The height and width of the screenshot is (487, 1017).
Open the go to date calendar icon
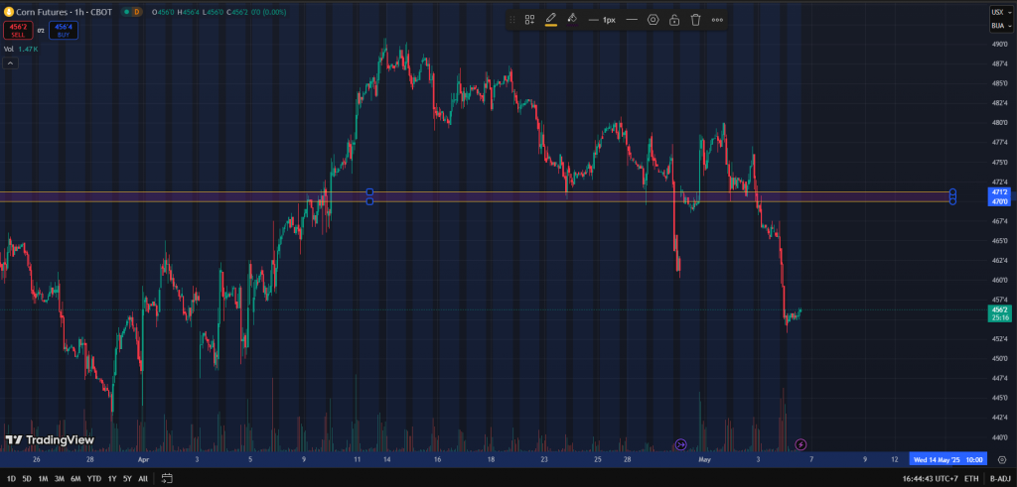(167, 479)
